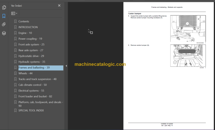Click the Center bumper heading in the document

pos(134,14)
